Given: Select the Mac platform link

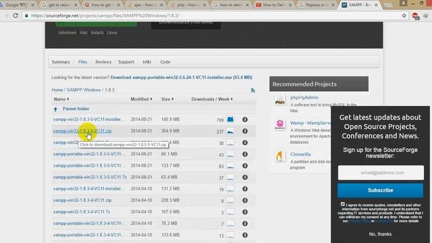Looking at the screenshot, I should [84, 32].
